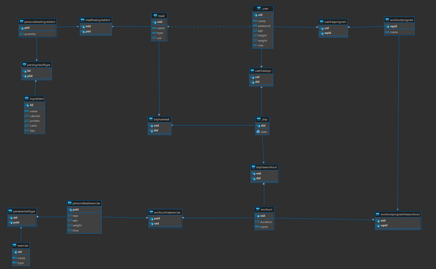The height and width of the screenshot is (269, 436).
Task: Click the text type icon beside workout name
Action: (x=257, y=227)
